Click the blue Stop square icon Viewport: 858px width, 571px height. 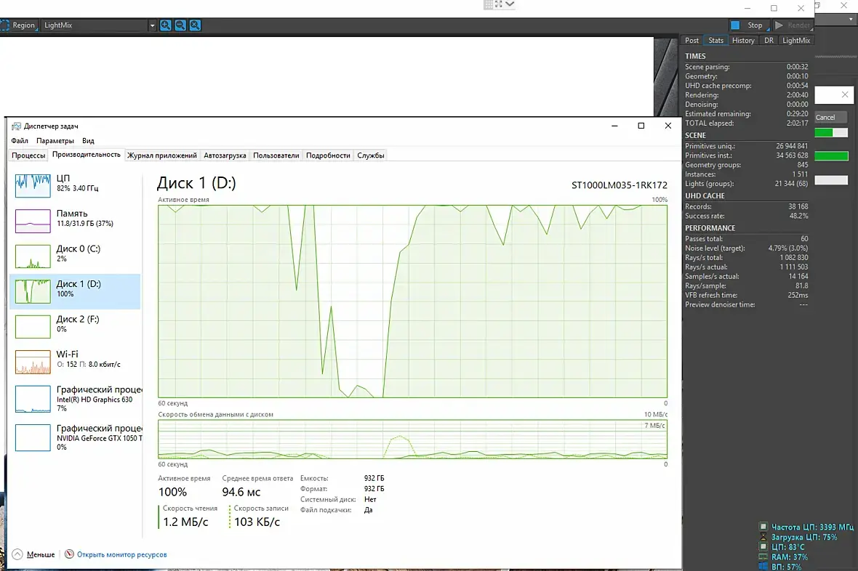pyautogui.click(x=735, y=25)
